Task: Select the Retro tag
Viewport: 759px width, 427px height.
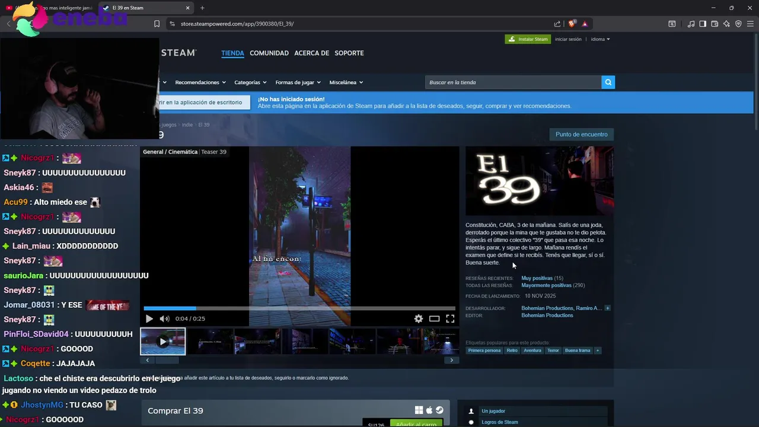Action: [512, 350]
